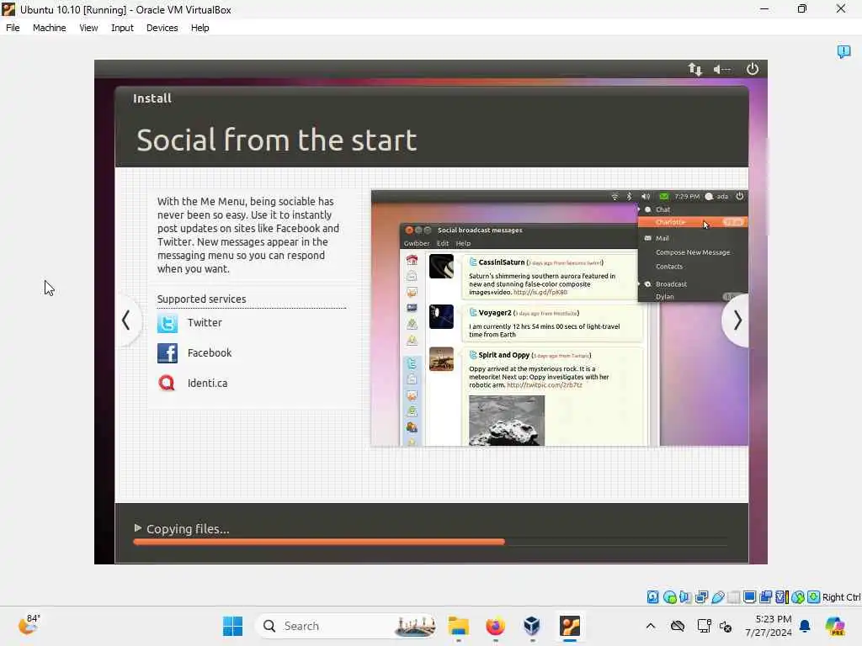Click the recording status icon
Viewport: 862px width, 646px height.
point(765,597)
